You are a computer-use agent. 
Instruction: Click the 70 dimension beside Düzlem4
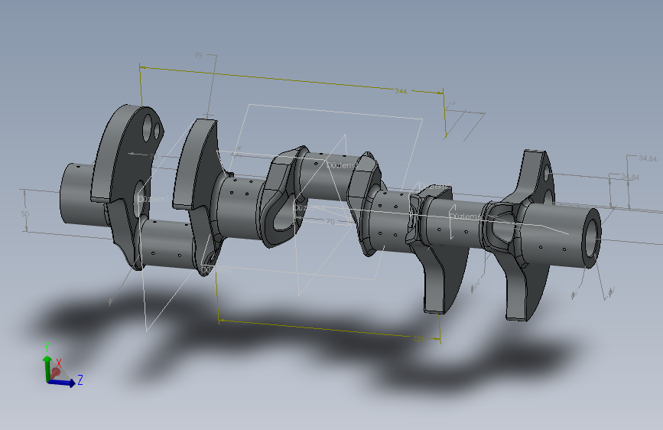330,221
